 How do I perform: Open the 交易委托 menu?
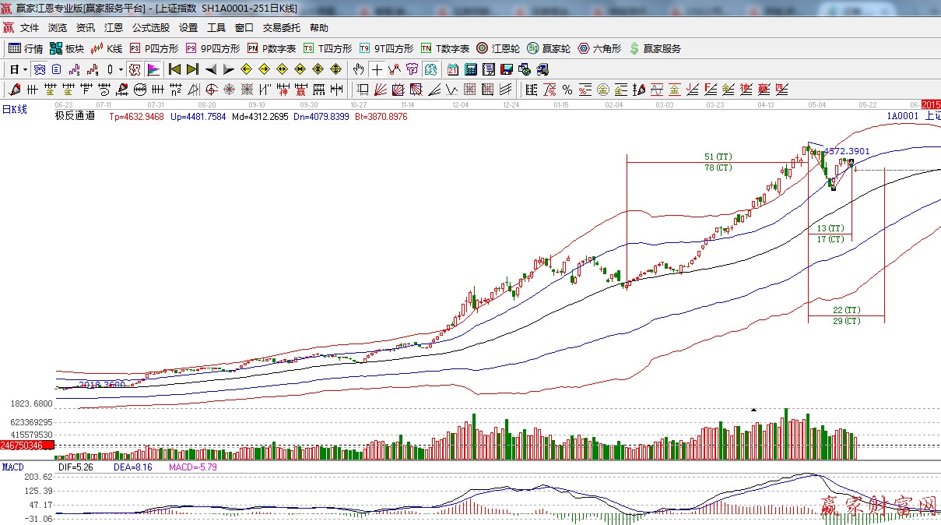pos(281,27)
